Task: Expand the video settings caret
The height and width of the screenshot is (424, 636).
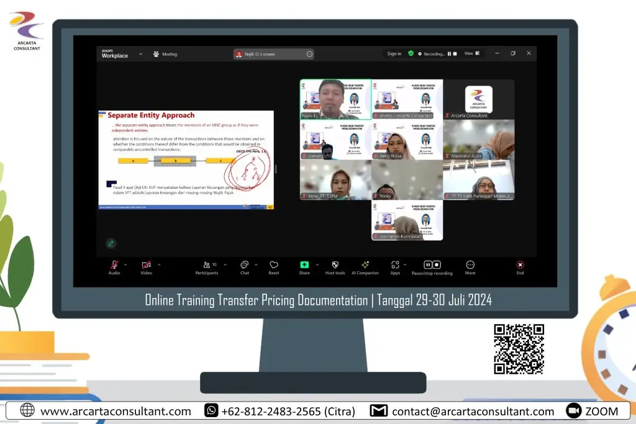Action: coord(159,264)
